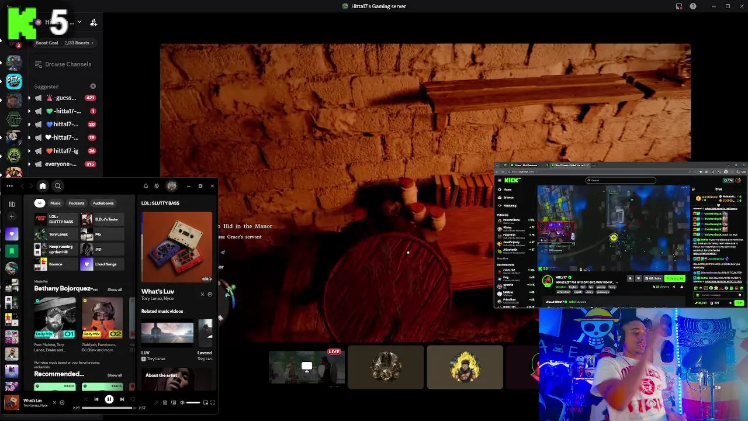This screenshot has height=421, width=748.
Task: Open Boost Goal 2/33 Boosts chevron
Action: pyautogui.click(x=92, y=43)
